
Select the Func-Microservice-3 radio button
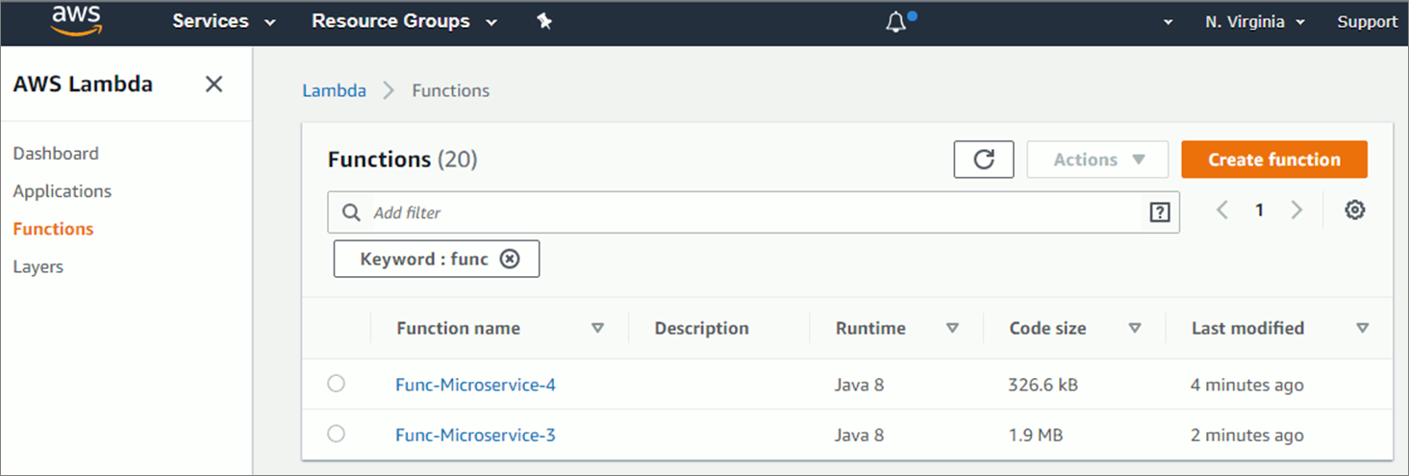coord(336,434)
